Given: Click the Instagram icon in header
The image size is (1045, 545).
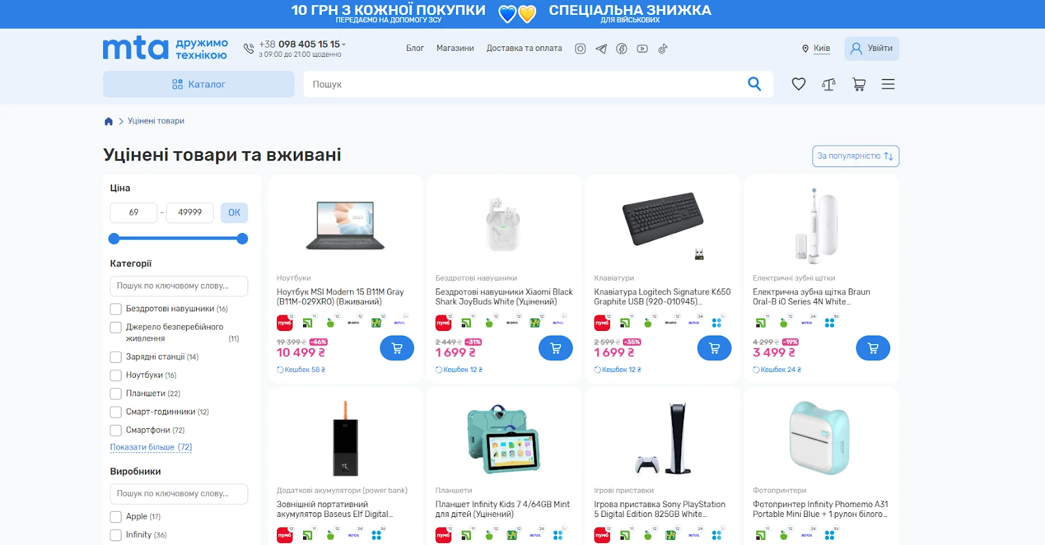Looking at the screenshot, I should coord(580,48).
